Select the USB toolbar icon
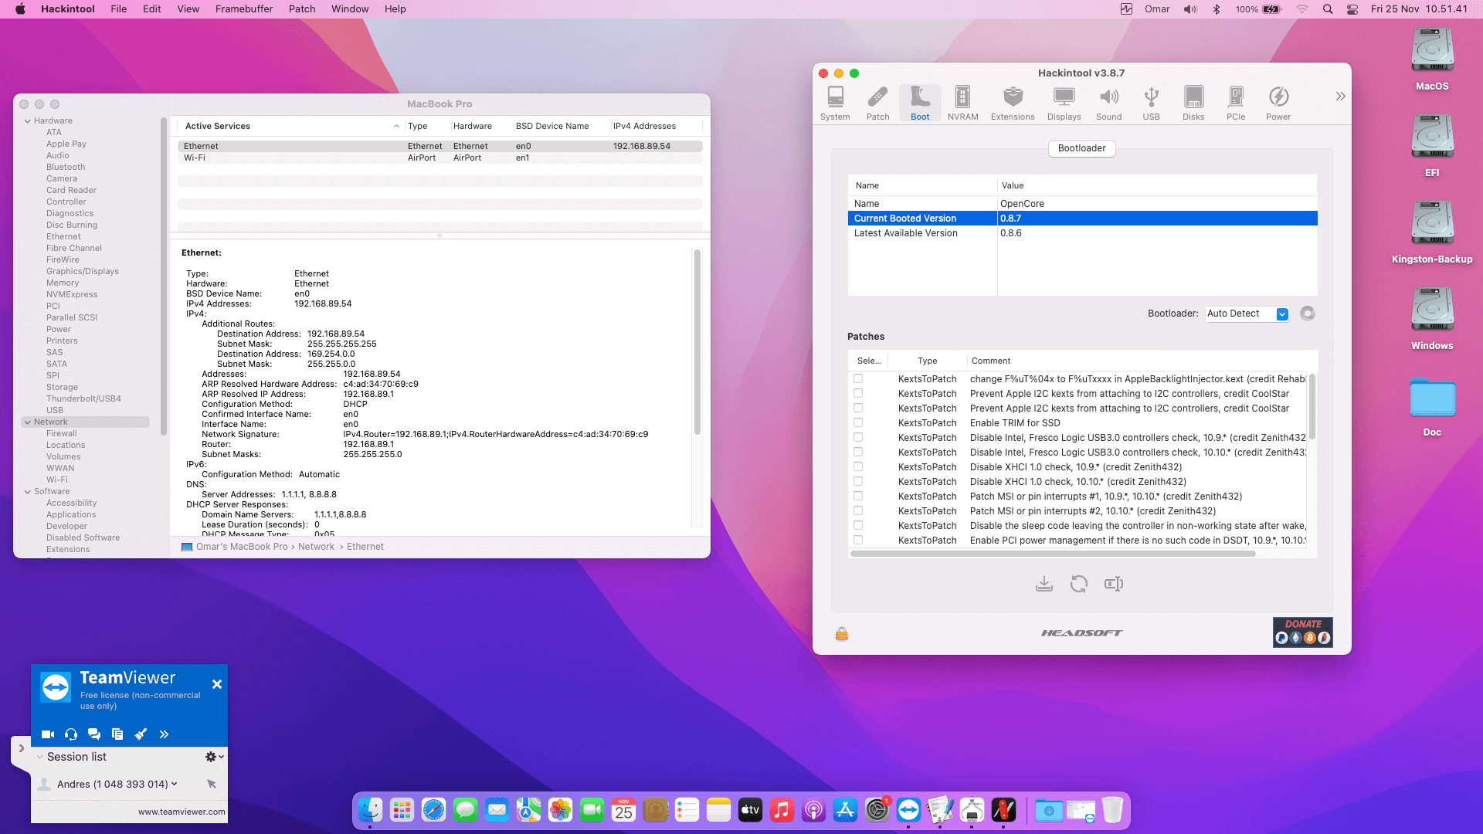This screenshot has width=1483, height=834. pyautogui.click(x=1151, y=103)
